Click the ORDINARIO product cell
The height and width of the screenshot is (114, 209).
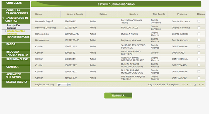click(178, 53)
